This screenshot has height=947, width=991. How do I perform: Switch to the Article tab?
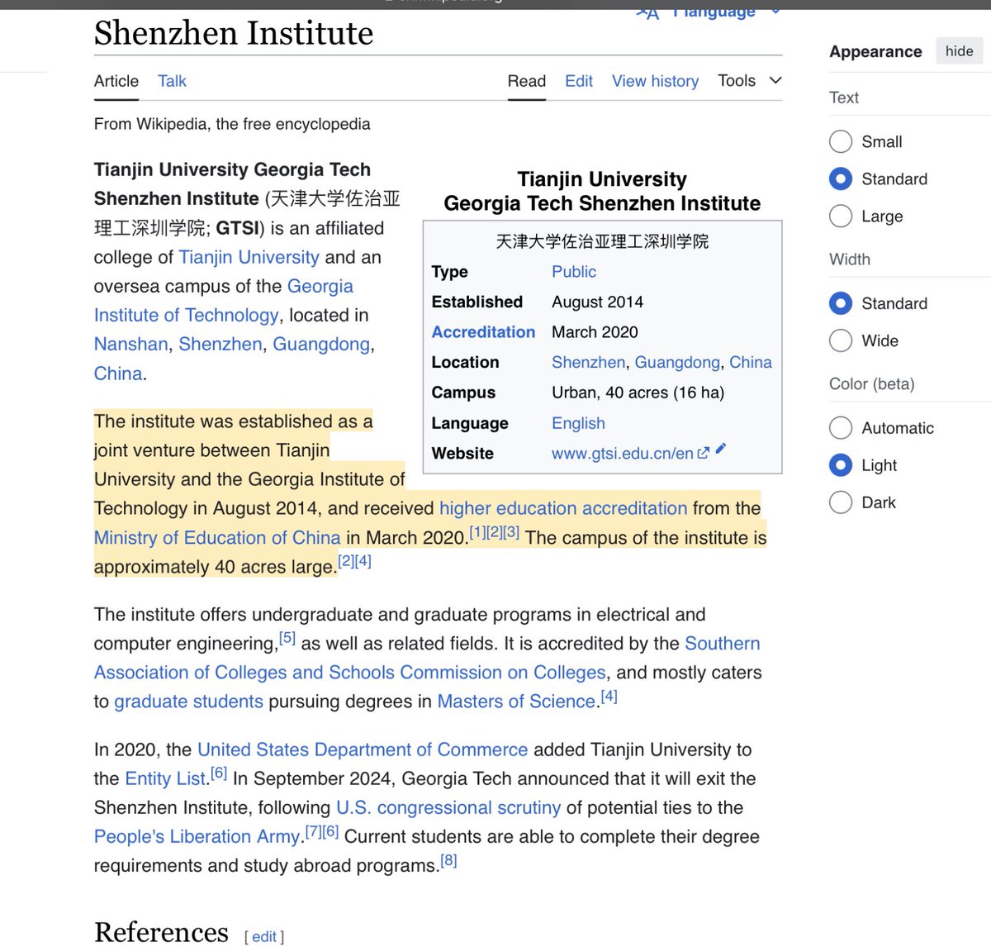coord(116,81)
